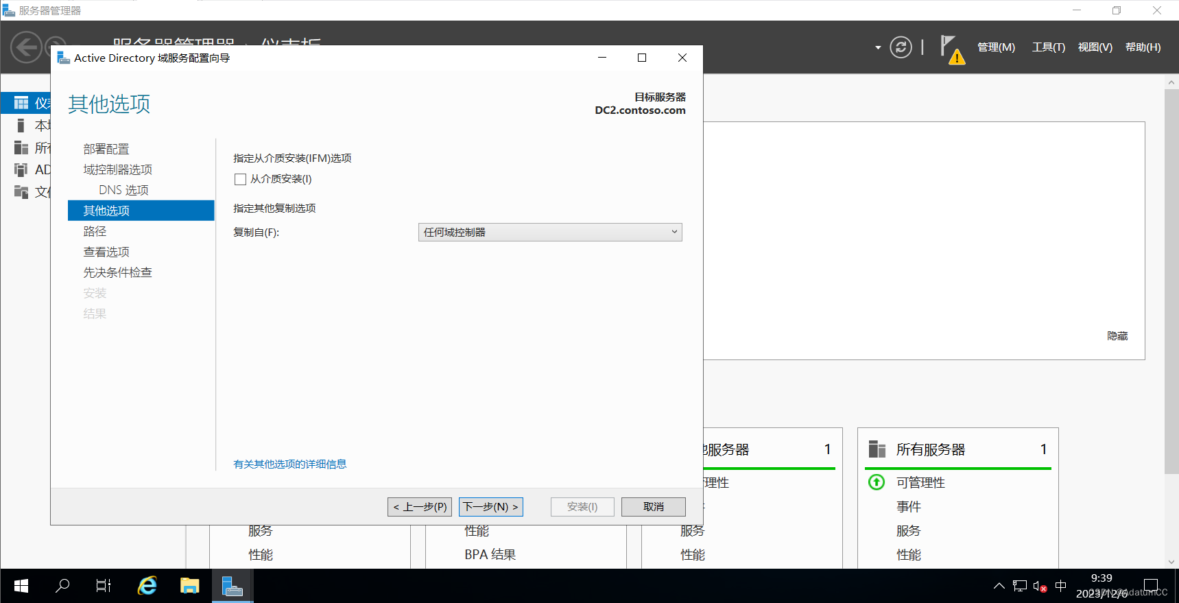Click 所有服务器 tile title
Viewport: 1179px width, 603px height.
[931, 449]
